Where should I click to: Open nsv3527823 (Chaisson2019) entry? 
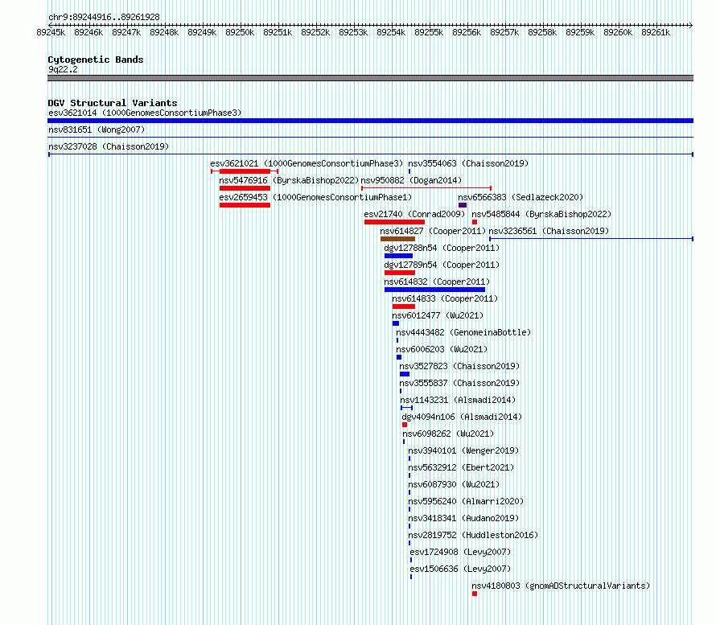pyautogui.click(x=459, y=366)
